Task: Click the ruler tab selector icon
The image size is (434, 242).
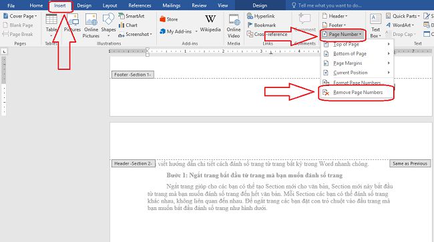Action: click(4, 51)
